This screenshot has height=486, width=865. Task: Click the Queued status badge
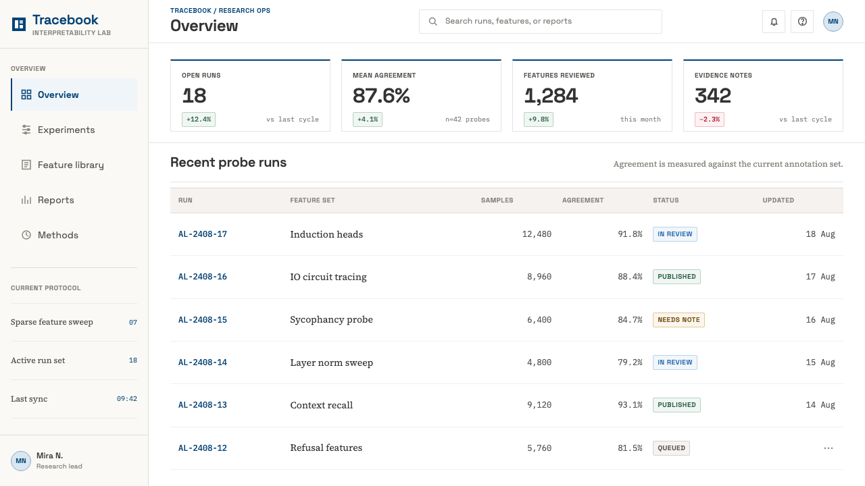(671, 448)
